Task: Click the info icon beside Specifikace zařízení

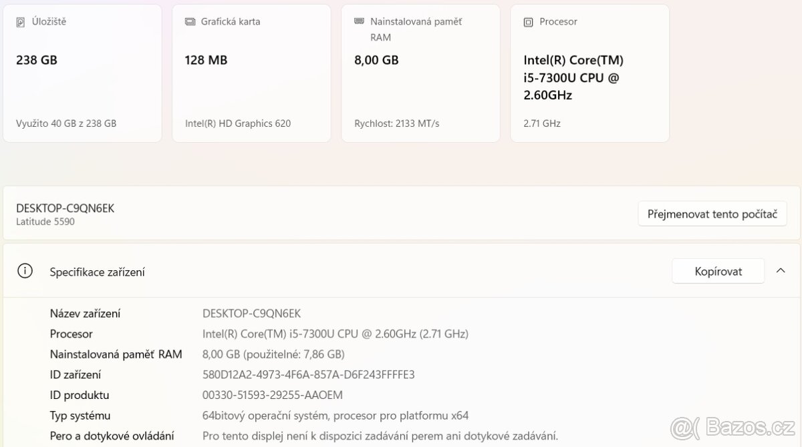Action: pyautogui.click(x=25, y=271)
